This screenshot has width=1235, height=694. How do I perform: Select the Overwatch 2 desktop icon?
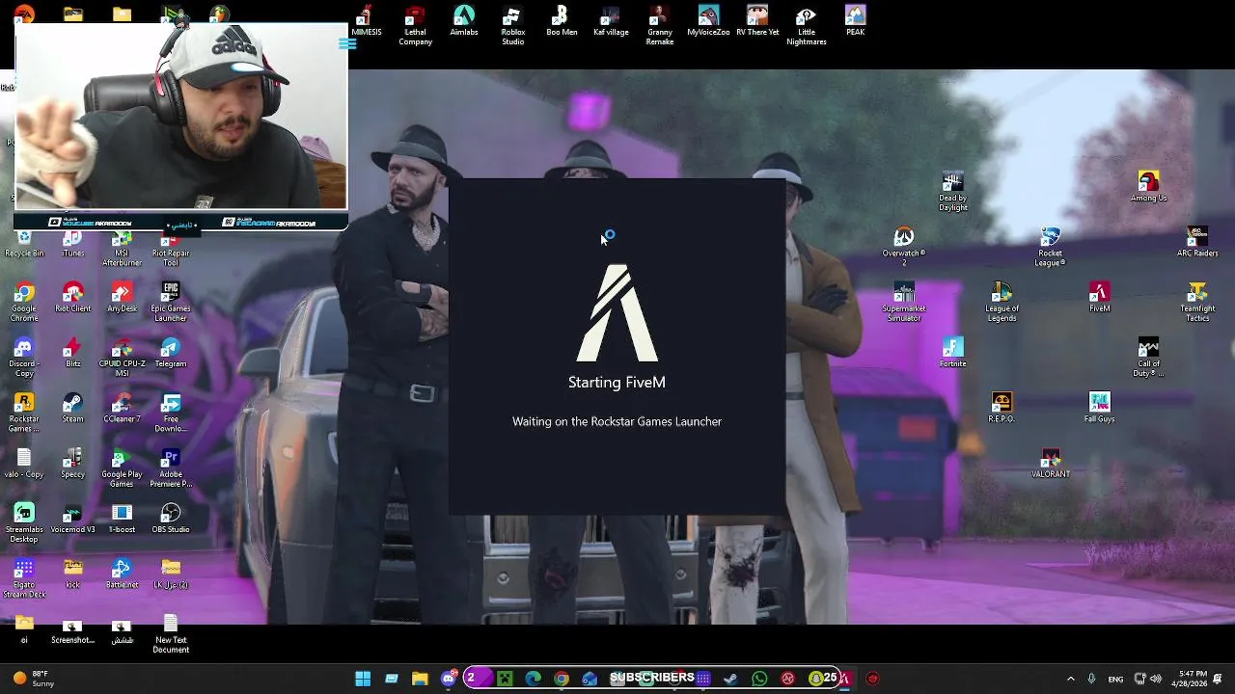coord(904,247)
